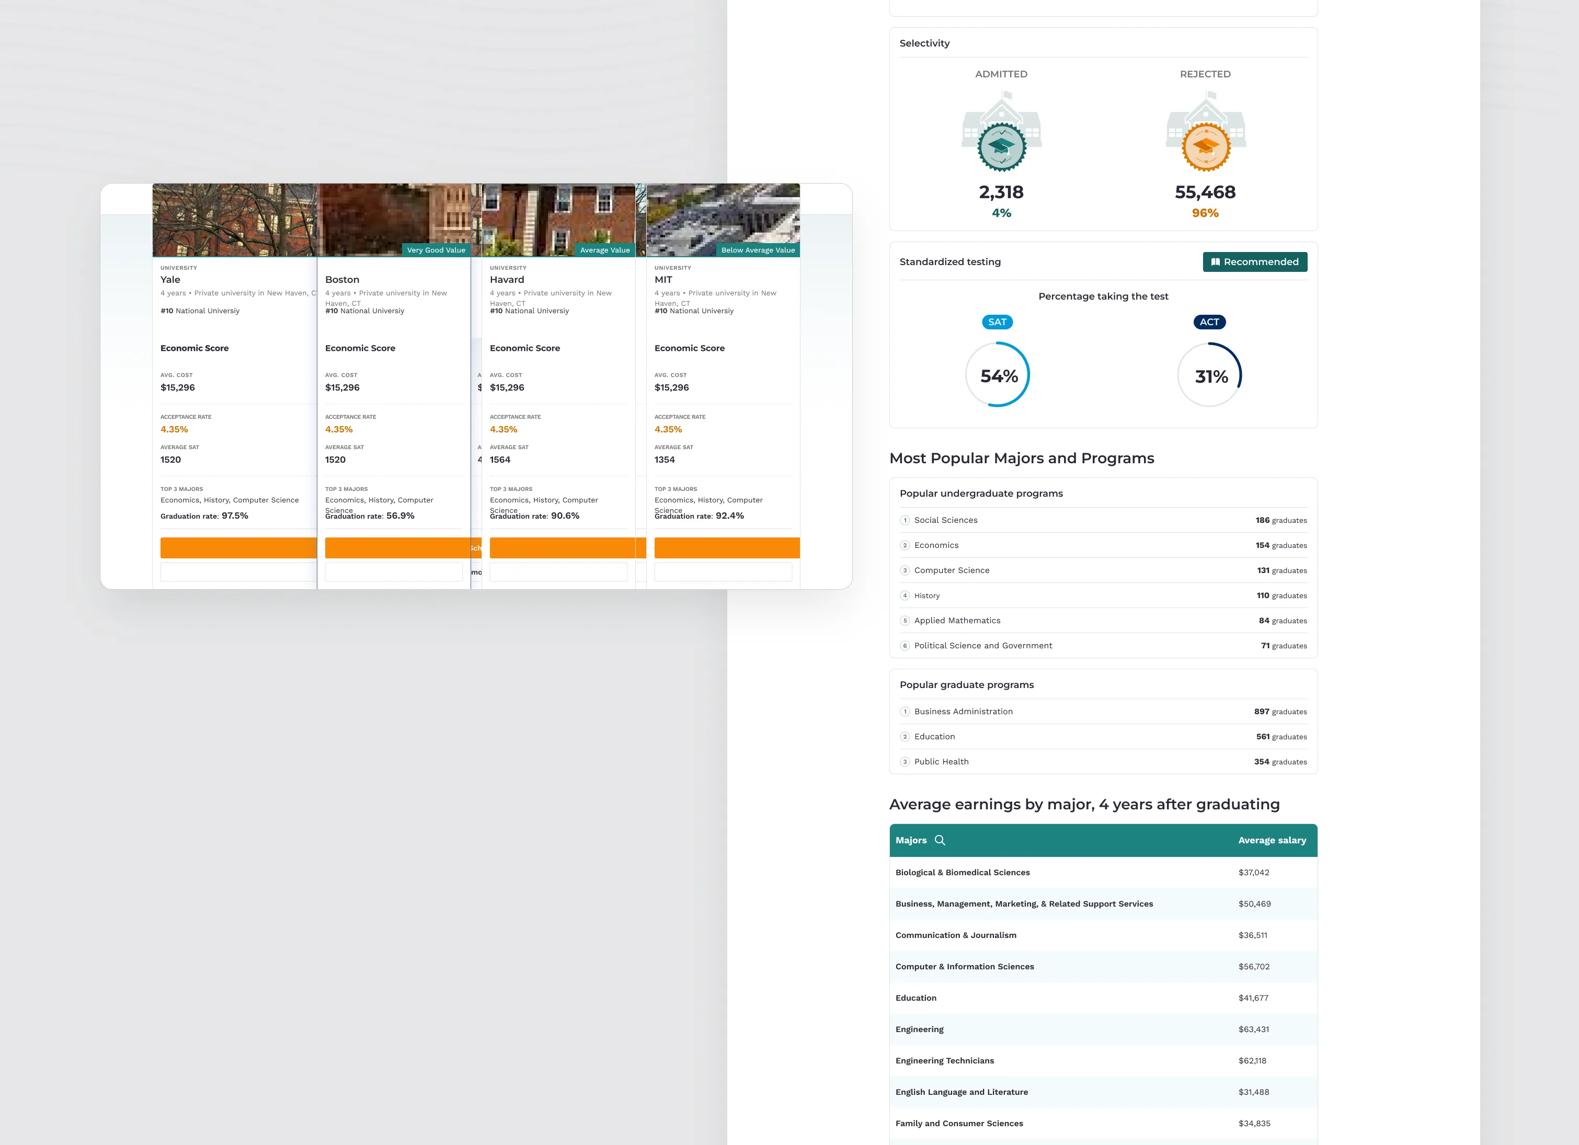This screenshot has width=1579, height=1145.
Task: Click the number 1 circle beside Social Sciences
Action: [x=905, y=520]
